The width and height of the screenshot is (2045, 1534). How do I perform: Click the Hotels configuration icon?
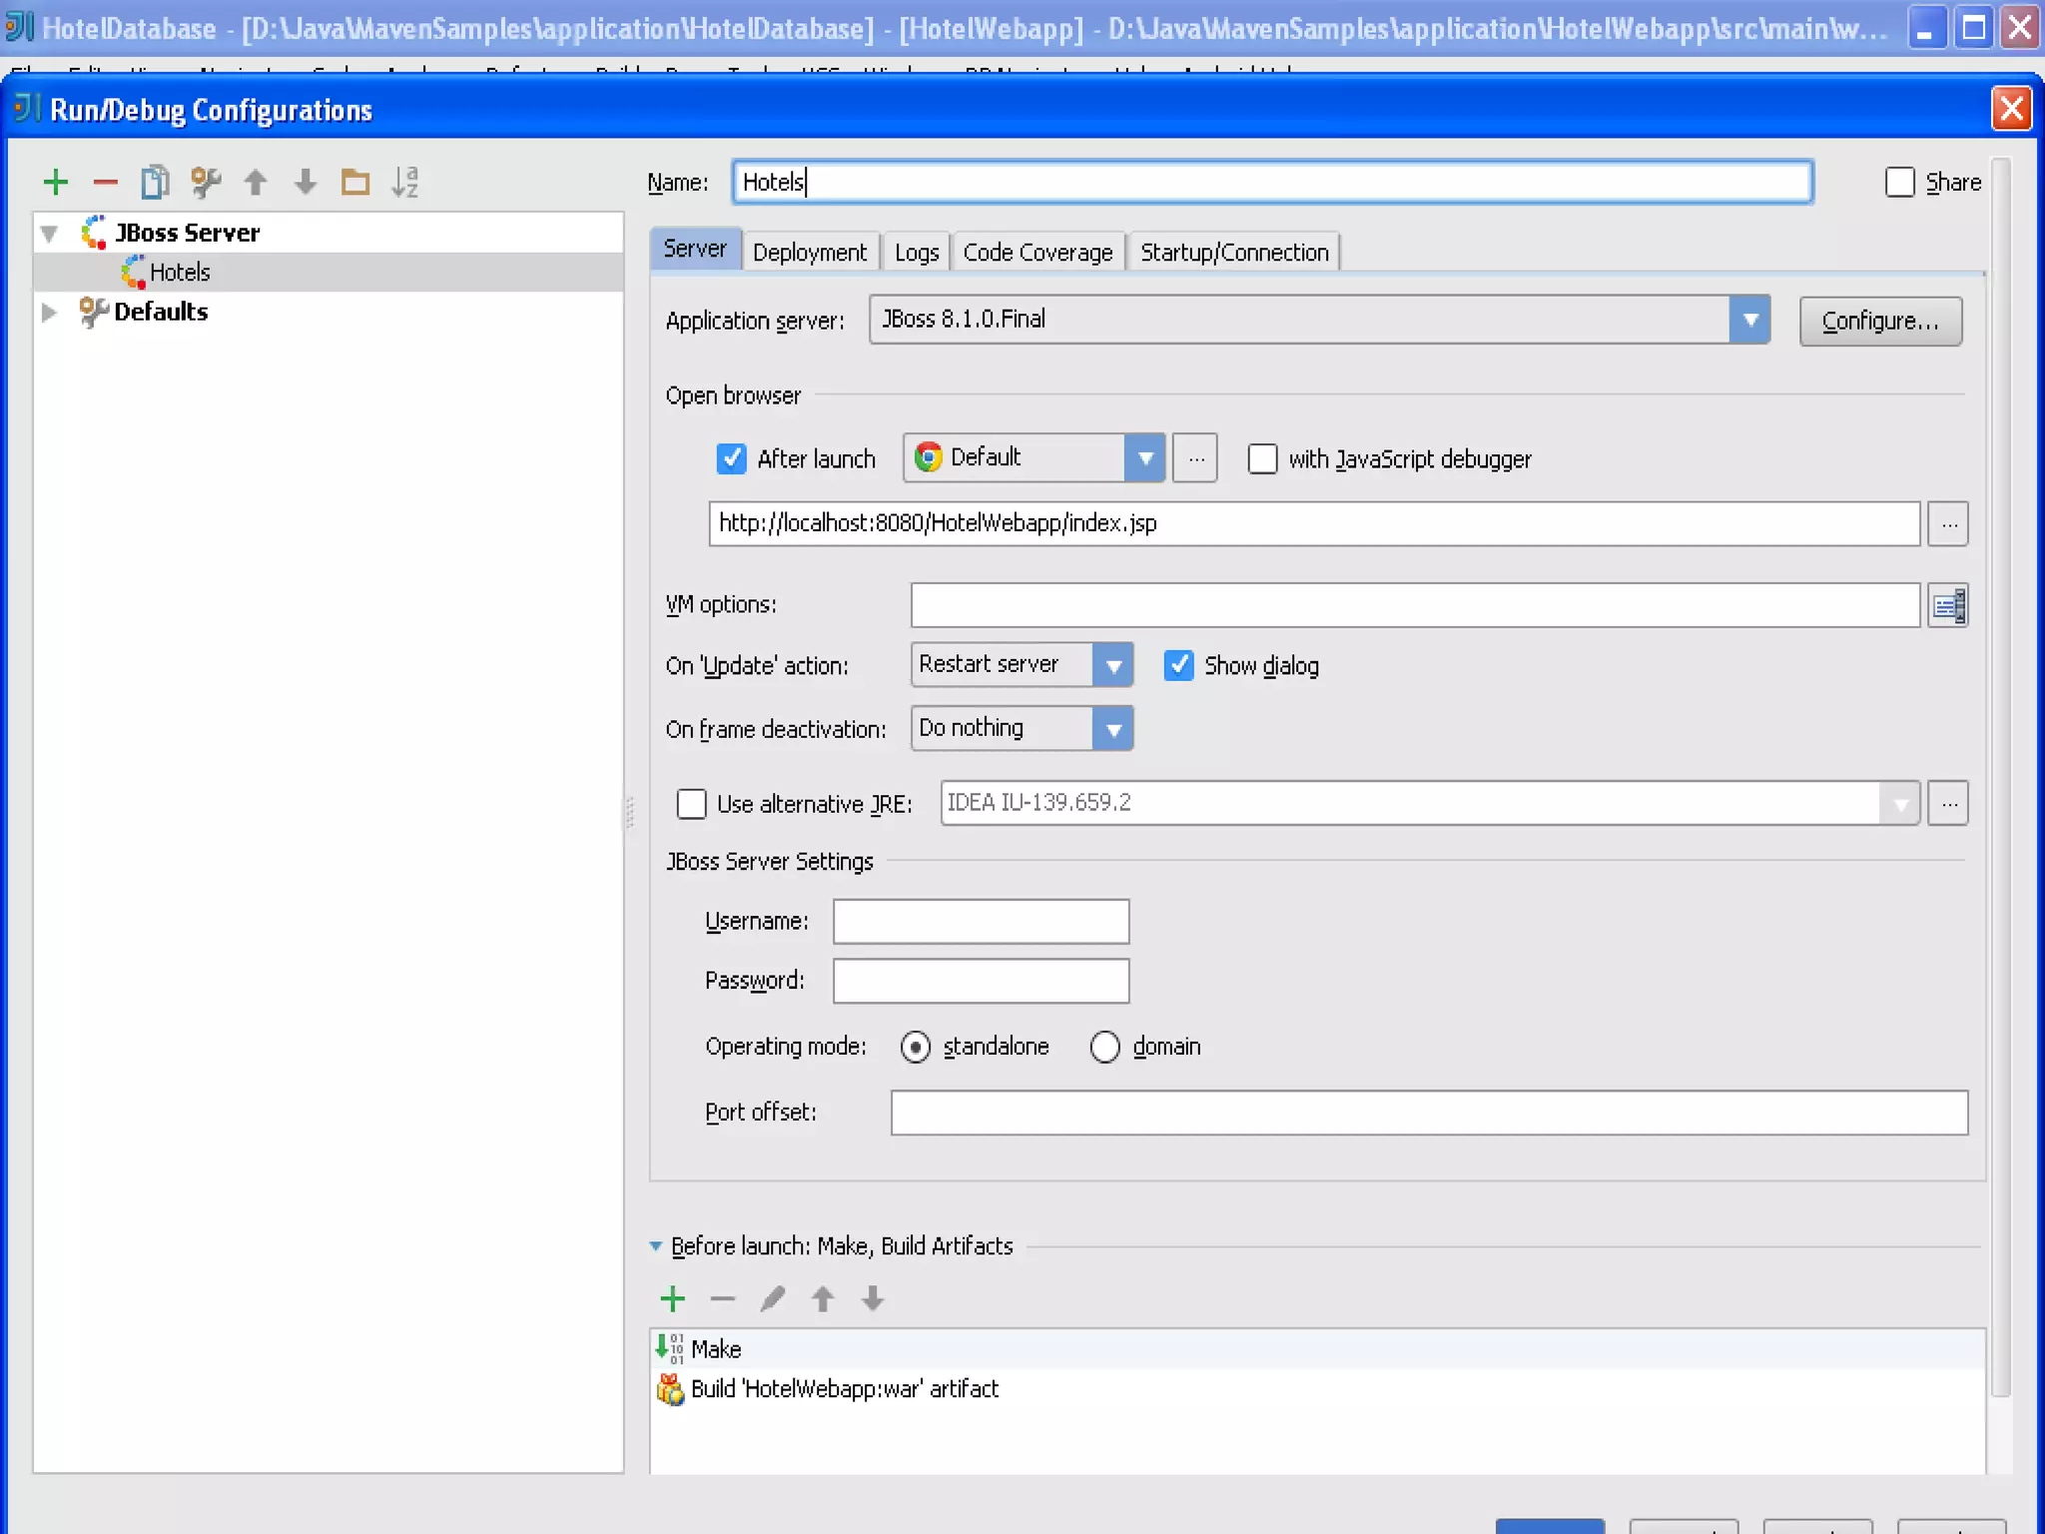[134, 272]
